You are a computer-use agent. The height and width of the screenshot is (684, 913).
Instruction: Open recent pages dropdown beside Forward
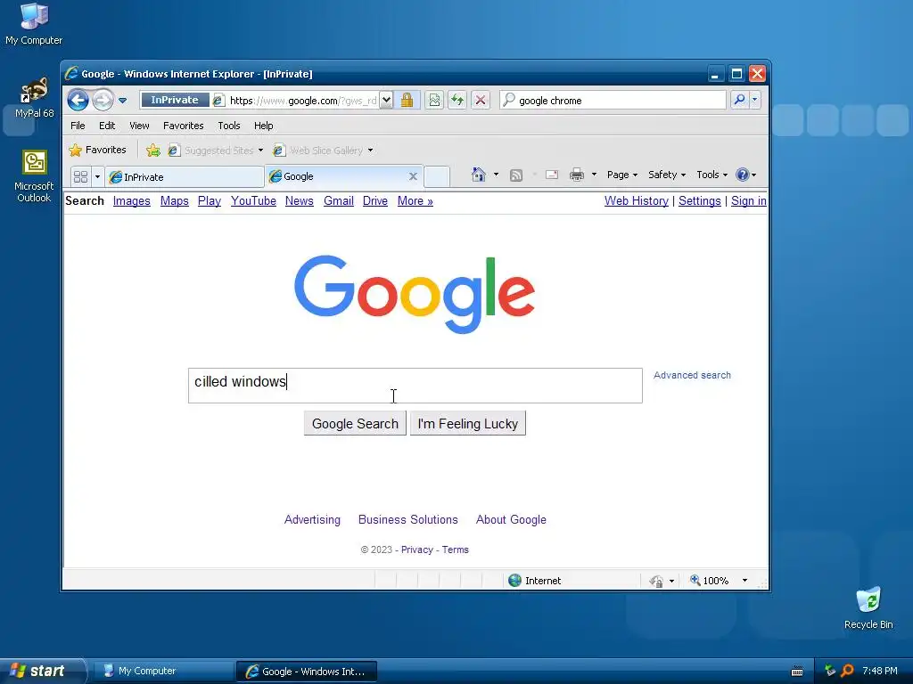pos(122,100)
